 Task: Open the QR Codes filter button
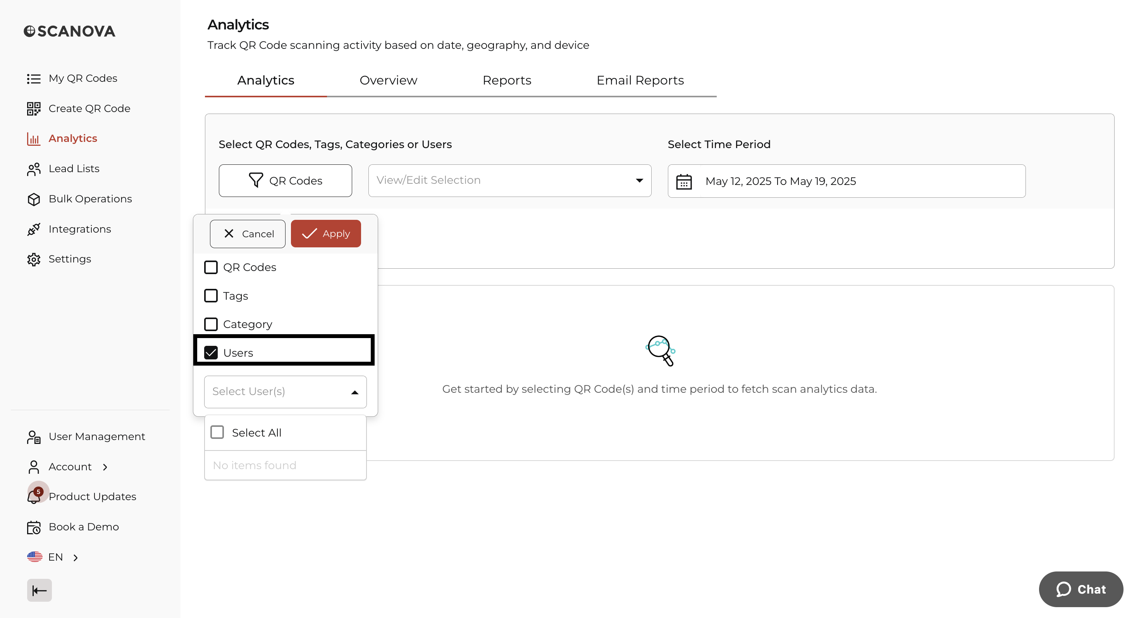(x=285, y=181)
